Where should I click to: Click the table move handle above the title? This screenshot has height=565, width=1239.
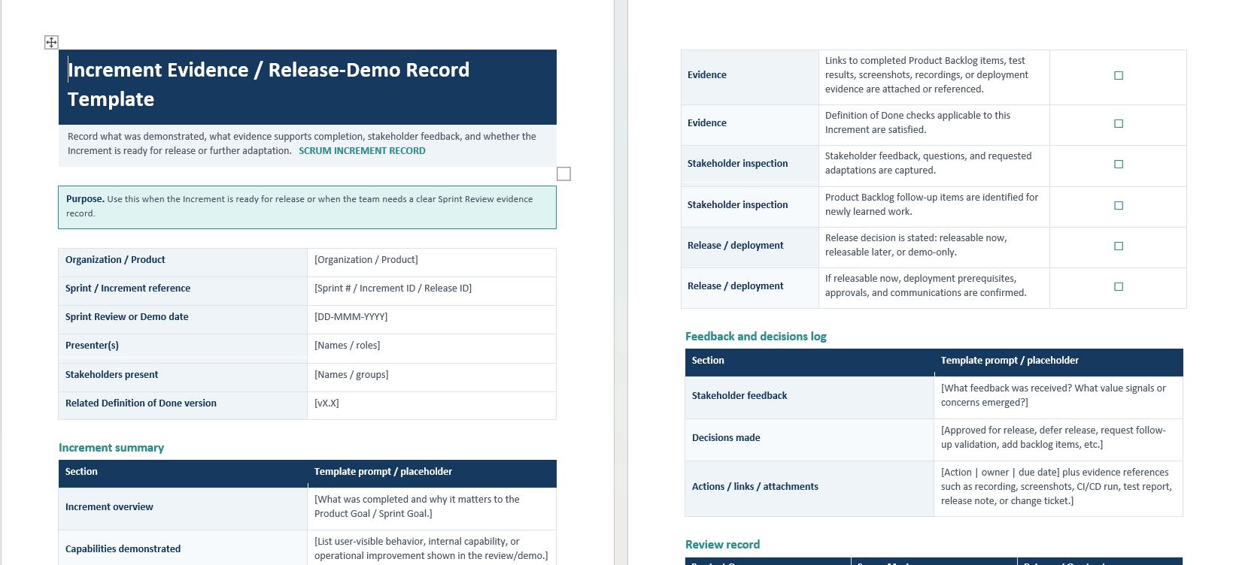click(51, 42)
